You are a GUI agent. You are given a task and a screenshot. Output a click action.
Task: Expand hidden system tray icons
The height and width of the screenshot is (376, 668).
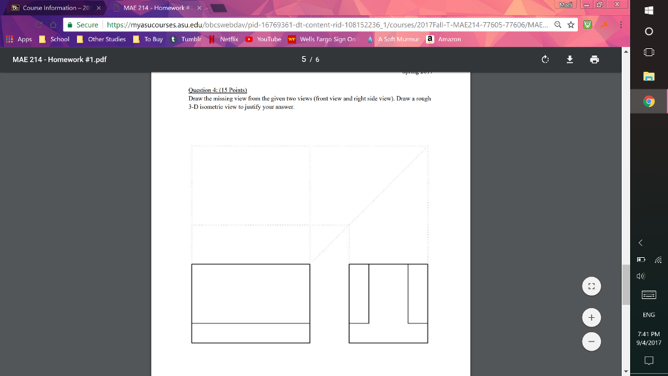point(640,242)
